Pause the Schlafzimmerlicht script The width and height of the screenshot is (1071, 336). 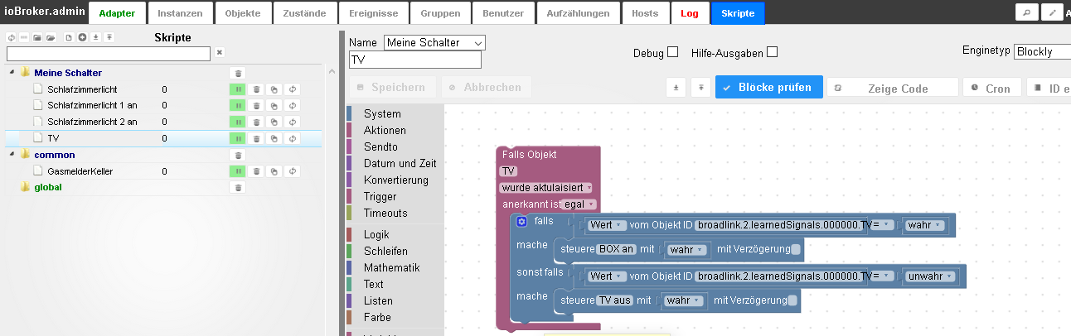pyautogui.click(x=238, y=89)
